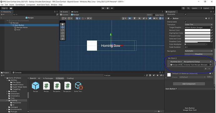Image resolution: width=216 pixels, height=113 pixels.
Task: Toggle the Auto Save checkbox
Action: 154,15
